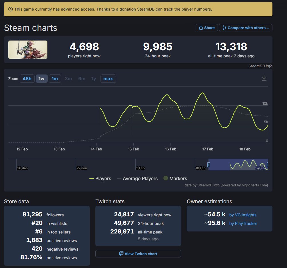Click the data by SteamDB.info credit text
This screenshot has height=268, width=287.
[226, 185]
